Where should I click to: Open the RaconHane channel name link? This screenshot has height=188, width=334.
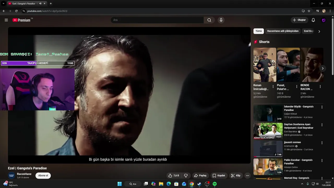24,174
